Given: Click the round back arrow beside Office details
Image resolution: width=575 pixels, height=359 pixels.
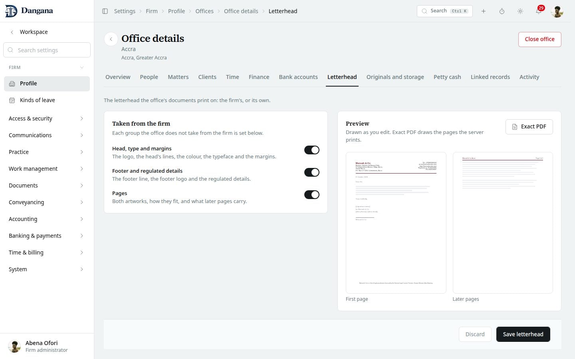Looking at the screenshot, I should pyautogui.click(x=111, y=39).
